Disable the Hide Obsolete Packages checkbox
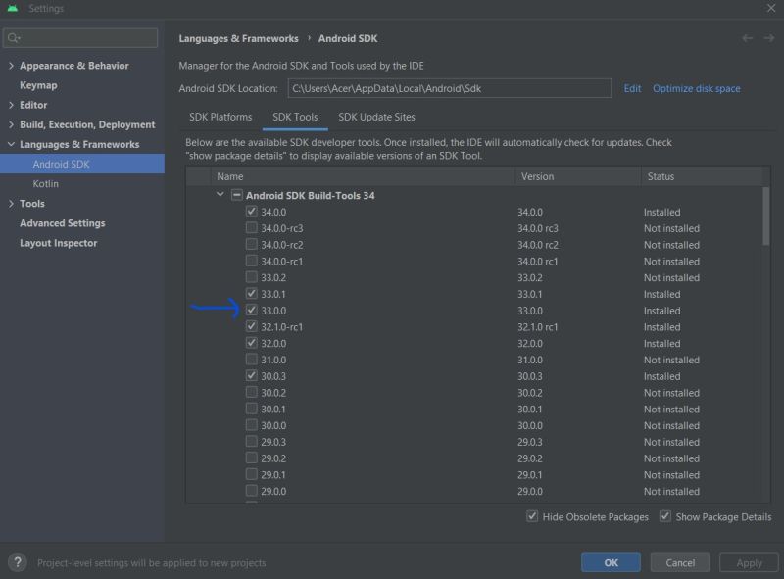The width and height of the screenshot is (784, 579). coord(532,516)
